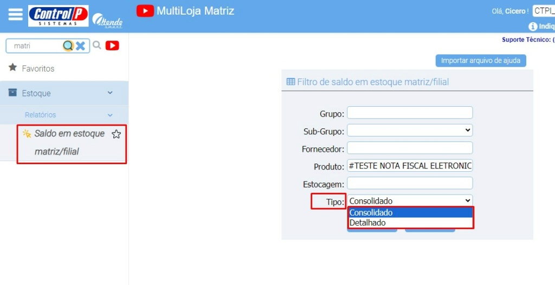Click the ControlP Sistemas logo
The image size is (555, 285).
coord(59,16)
